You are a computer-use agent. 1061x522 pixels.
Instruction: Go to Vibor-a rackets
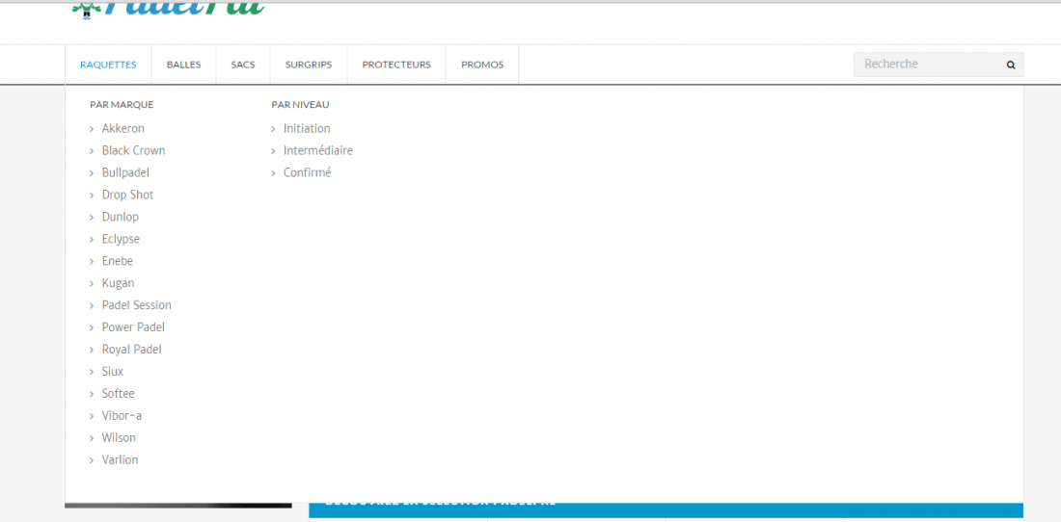coord(122,415)
